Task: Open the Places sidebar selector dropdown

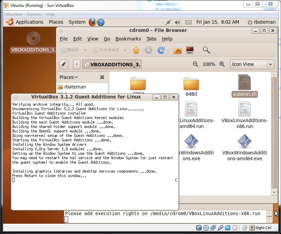Action: click(x=69, y=77)
